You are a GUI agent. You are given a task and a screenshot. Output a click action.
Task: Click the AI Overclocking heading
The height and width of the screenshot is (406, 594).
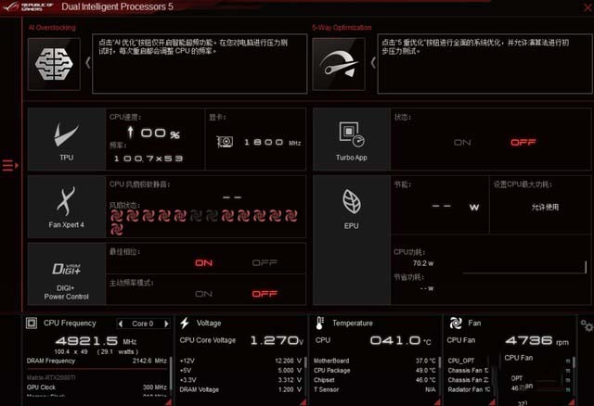tap(52, 28)
